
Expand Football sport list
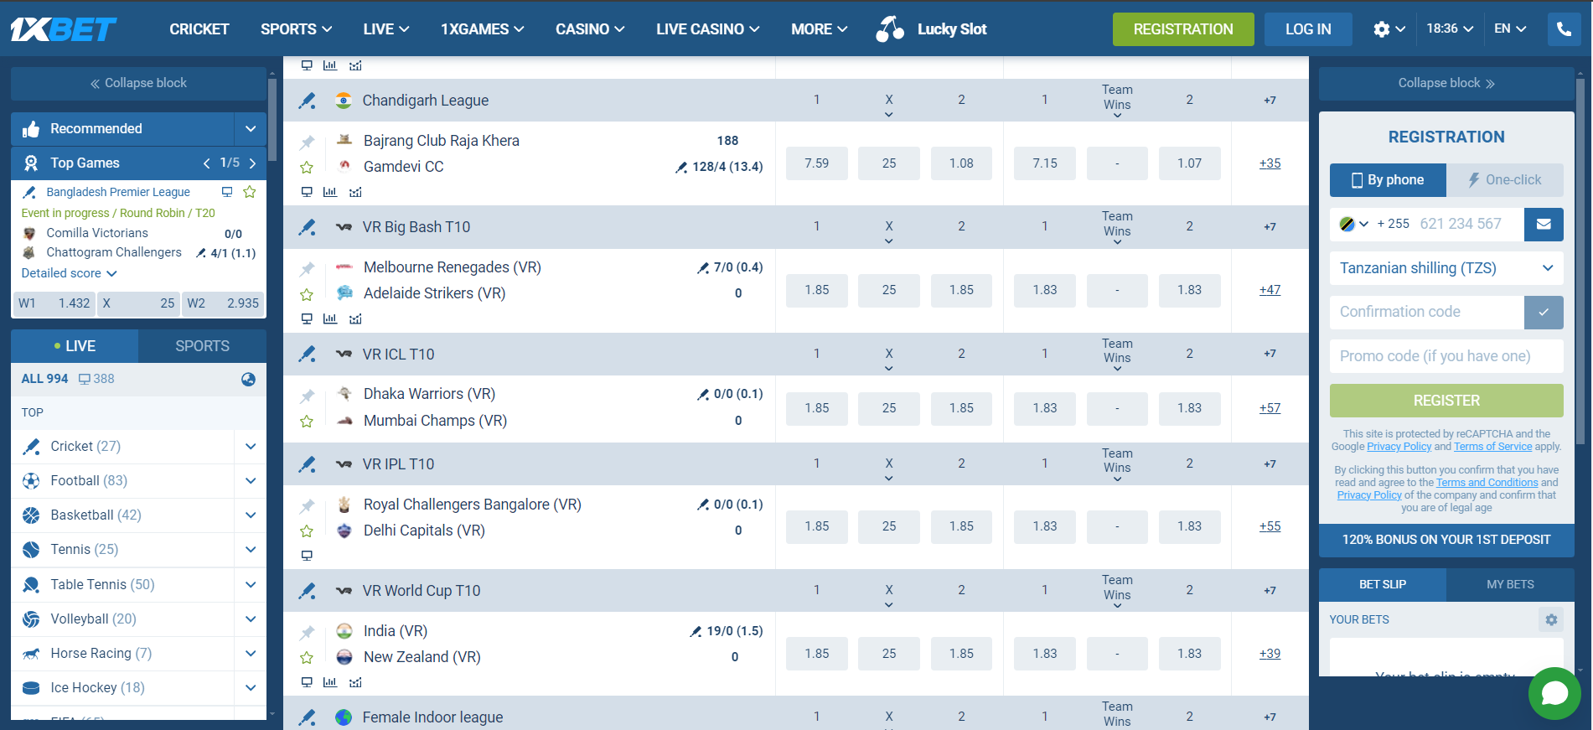251,481
